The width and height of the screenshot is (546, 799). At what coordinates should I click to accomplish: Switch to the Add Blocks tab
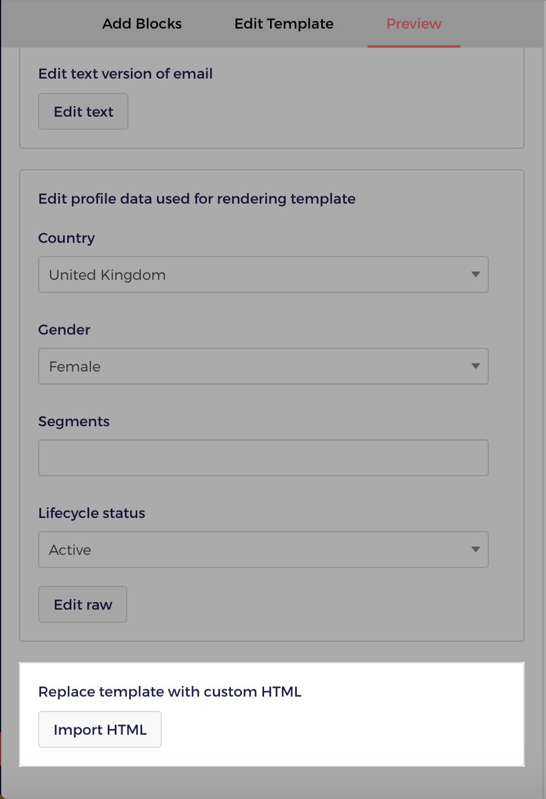[142, 24]
